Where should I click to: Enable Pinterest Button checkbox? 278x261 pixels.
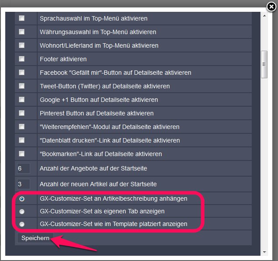[21, 113]
